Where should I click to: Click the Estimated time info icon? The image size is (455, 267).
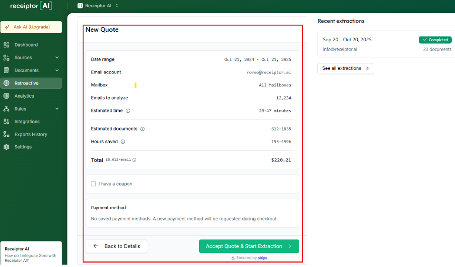tap(128, 111)
